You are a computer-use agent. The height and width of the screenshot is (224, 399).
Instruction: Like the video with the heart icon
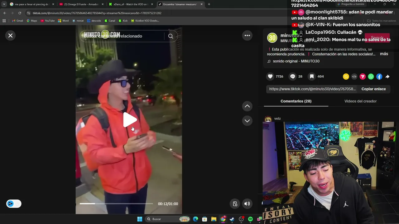point(270,77)
